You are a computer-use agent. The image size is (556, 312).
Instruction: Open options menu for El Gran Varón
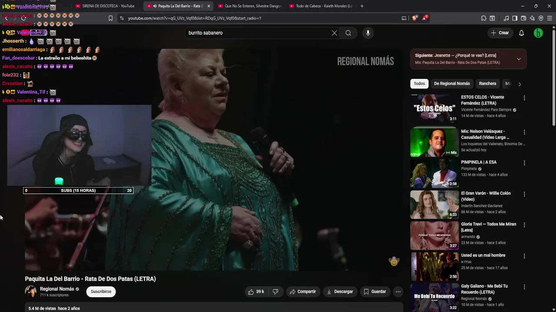point(524,194)
